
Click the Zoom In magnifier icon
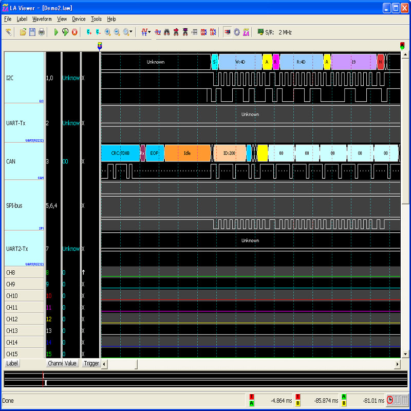pyautogui.click(x=107, y=32)
